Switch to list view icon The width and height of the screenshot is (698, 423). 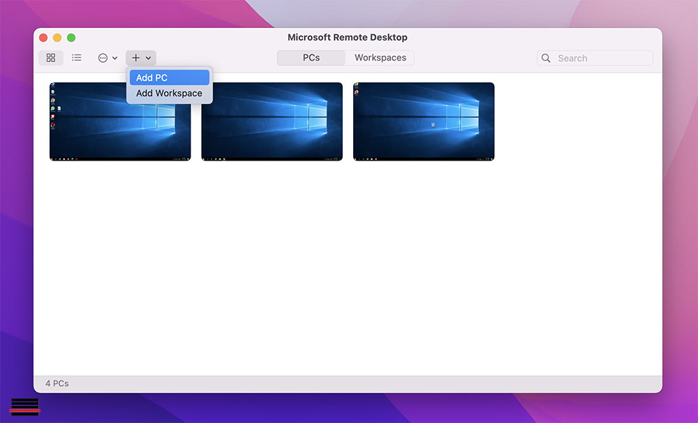coord(77,58)
